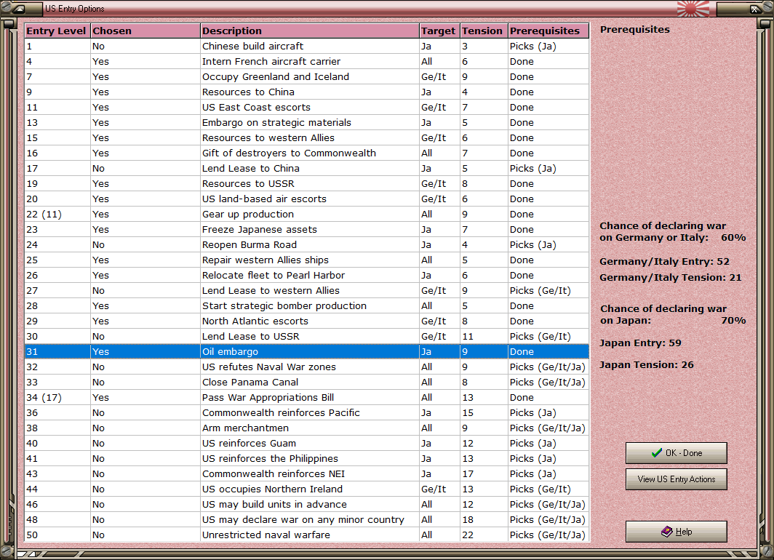Sort by the Description column header
The height and width of the screenshot is (560, 774).
tap(310, 31)
